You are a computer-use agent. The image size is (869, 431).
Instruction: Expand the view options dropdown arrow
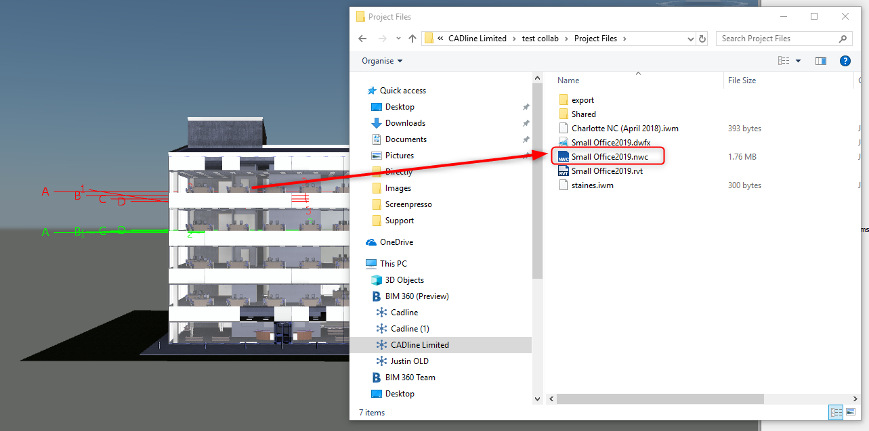(x=798, y=61)
